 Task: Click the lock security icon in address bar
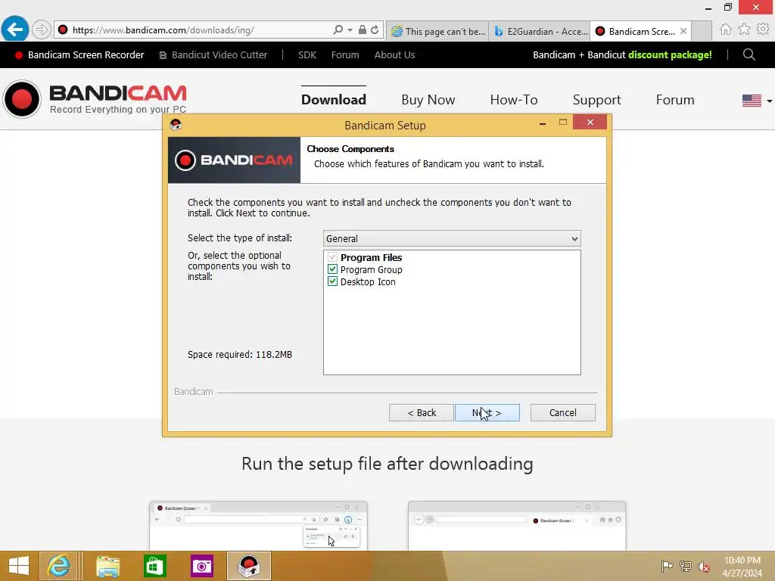click(x=363, y=30)
